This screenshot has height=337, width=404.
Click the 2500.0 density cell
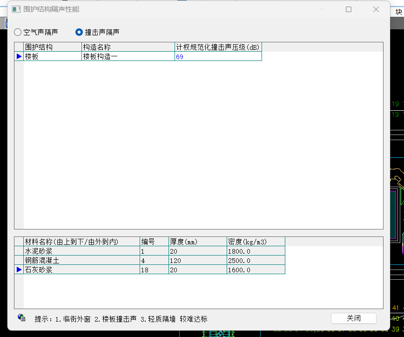(x=256, y=261)
